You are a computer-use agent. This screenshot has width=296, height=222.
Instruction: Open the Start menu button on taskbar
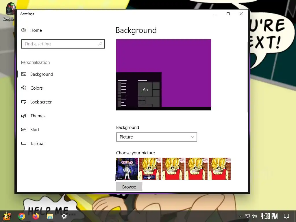click(x=7, y=216)
